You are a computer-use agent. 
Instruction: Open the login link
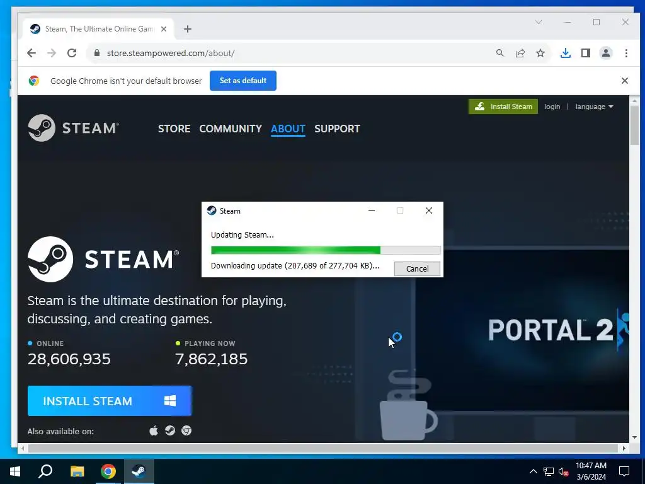coord(552,107)
